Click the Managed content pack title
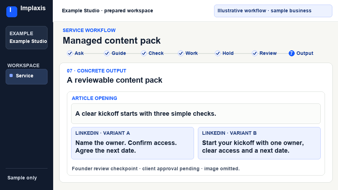This screenshot has width=338, height=190. 112,40
